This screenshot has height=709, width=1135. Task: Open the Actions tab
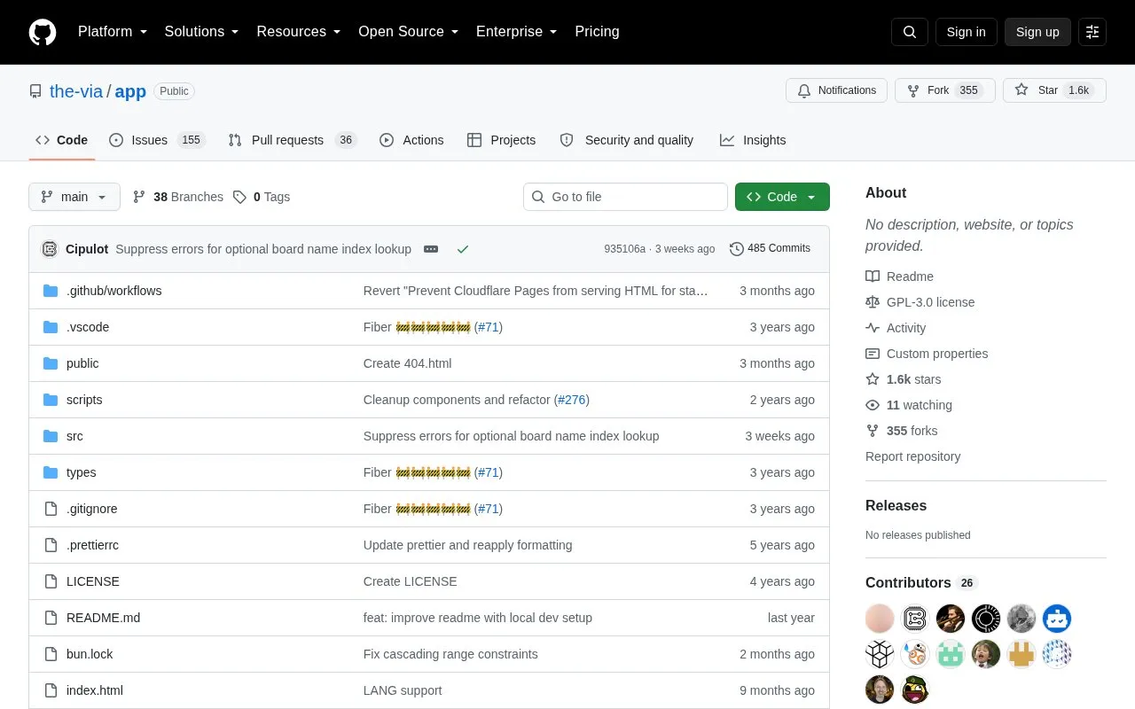tap(411, 140)
